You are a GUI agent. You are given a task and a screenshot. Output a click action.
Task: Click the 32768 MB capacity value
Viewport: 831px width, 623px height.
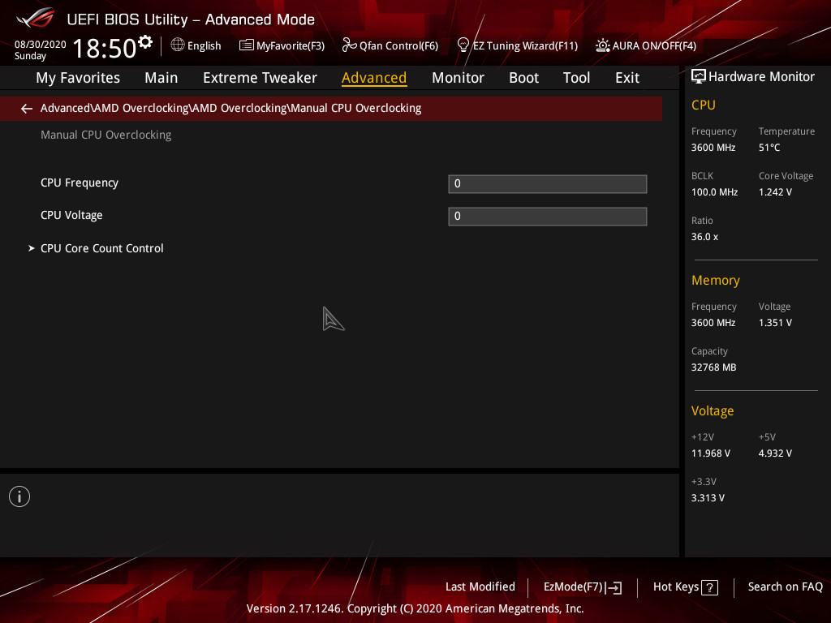[713, 367]
